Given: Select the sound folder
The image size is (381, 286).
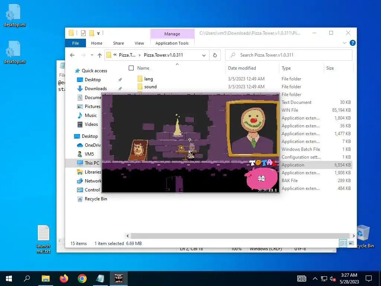Looking at the screenshot, I should 150,86.
